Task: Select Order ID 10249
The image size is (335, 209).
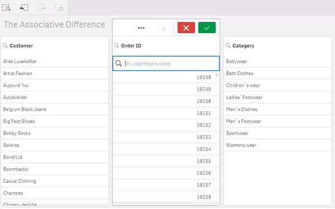Action: click(166, 89)
